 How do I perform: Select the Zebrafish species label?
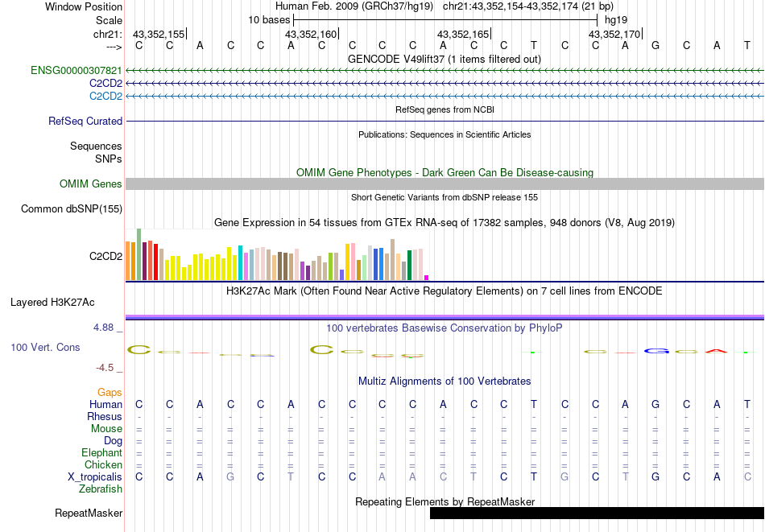click(101, 489)
